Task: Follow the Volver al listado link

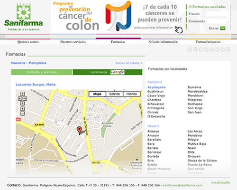Action: (x=129, y=63)
